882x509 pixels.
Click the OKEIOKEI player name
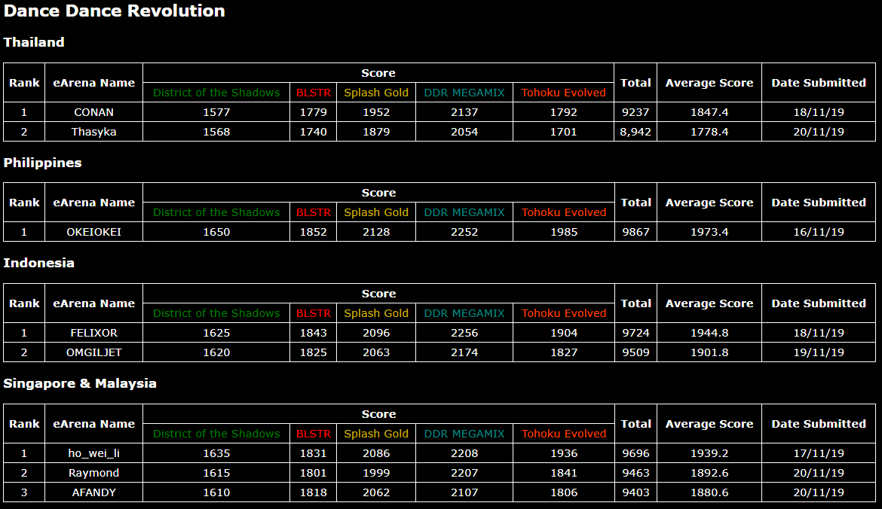93,232
